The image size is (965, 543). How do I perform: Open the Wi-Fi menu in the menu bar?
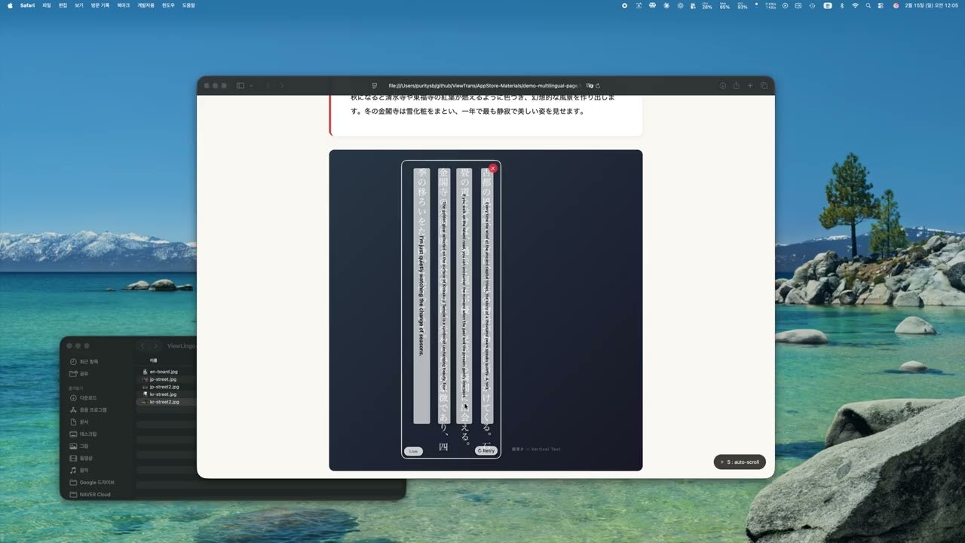pos(856,5)
